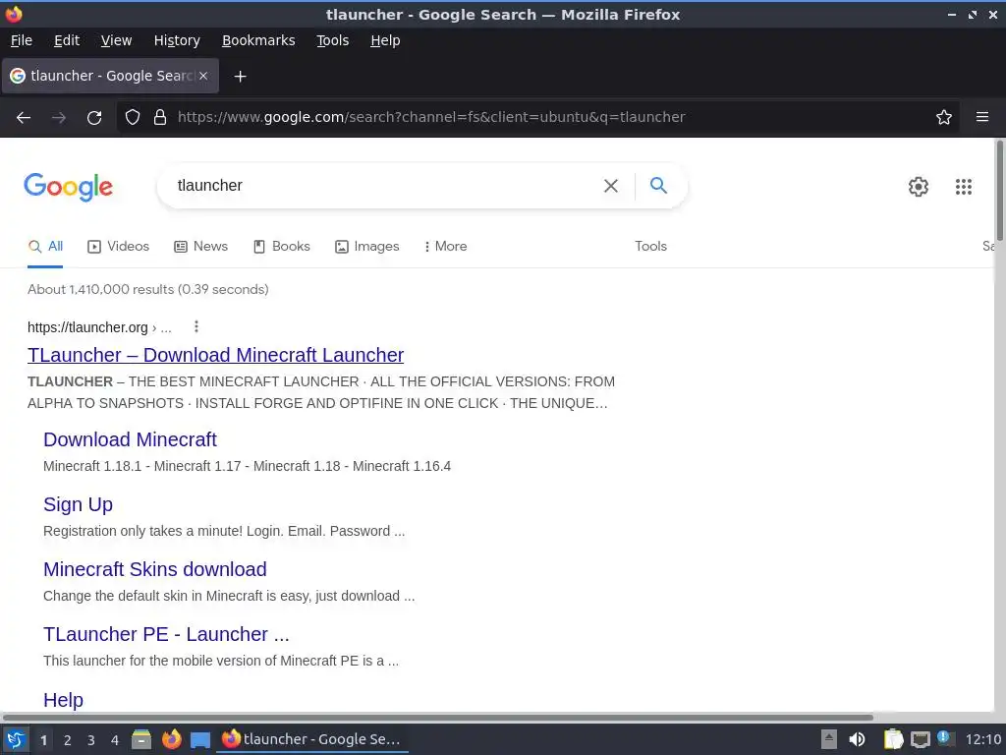
Task: Select the Firefox window taskbar entry
Action: pyautogui.click(x=311, y=739)
